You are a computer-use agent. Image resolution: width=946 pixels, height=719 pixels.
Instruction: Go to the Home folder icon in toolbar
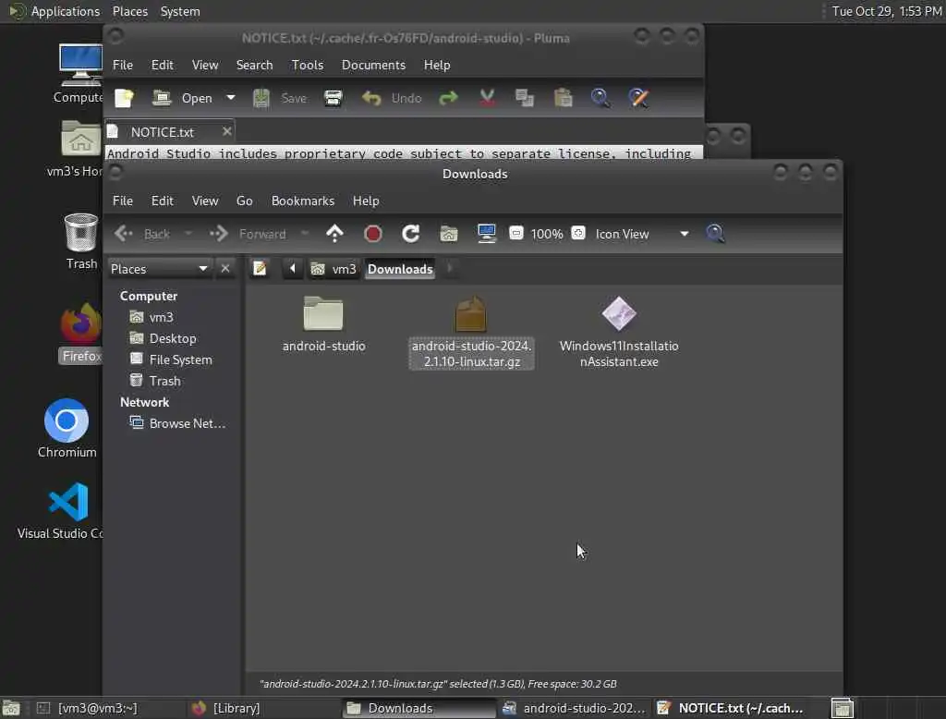pyautogui.click(x=448, y=234)
